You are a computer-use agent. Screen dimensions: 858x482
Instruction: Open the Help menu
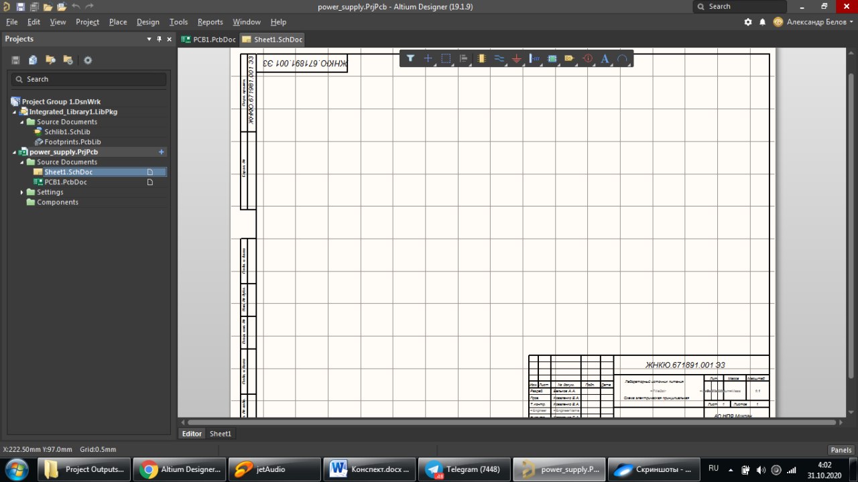click(278, 21)
